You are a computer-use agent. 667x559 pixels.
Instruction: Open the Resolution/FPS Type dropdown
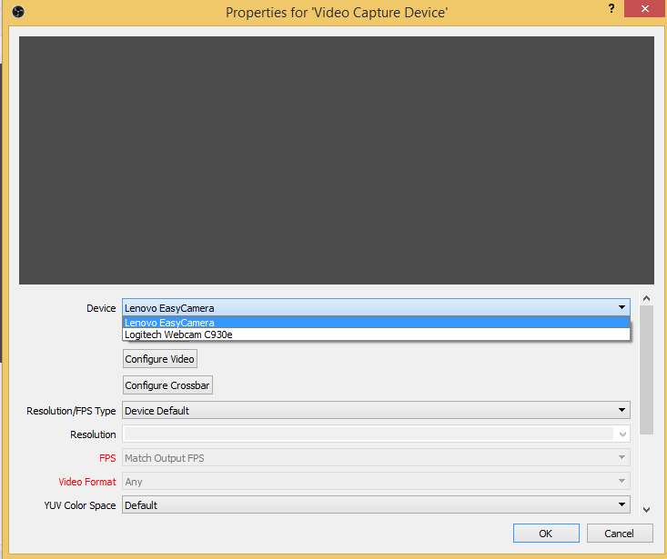[376, 411]
